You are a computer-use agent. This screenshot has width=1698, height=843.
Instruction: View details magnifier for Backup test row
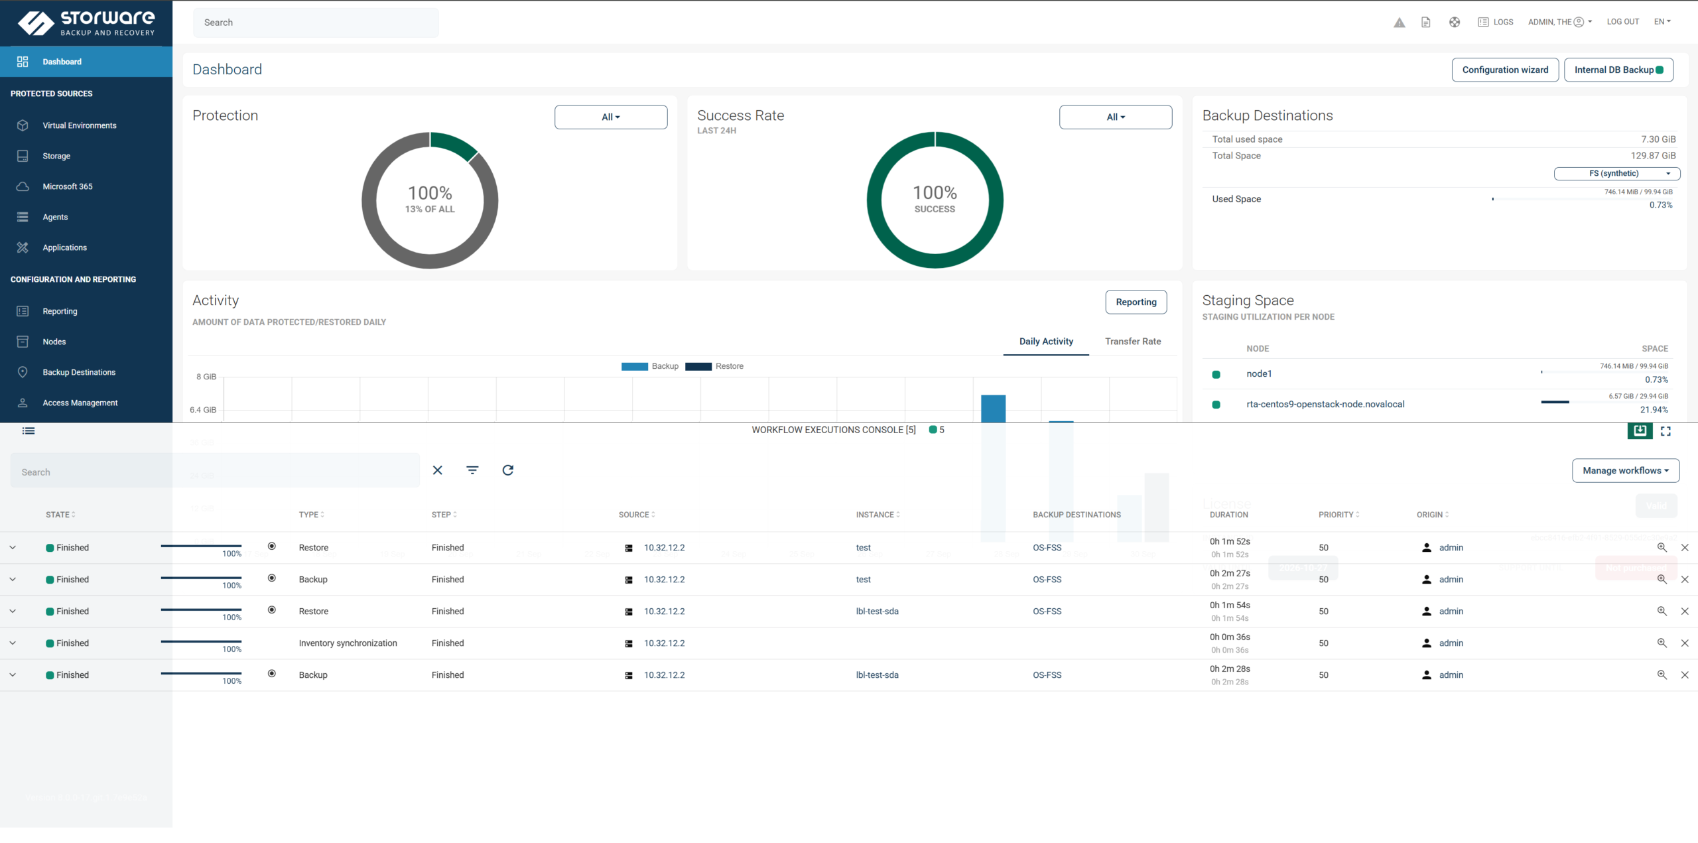pyautogui.click(x=1662, y=580)
